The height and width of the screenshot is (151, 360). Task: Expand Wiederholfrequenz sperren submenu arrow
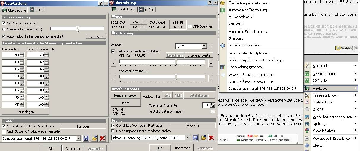355,117
